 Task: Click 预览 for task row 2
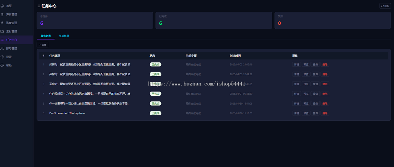(x=306, y=74)
